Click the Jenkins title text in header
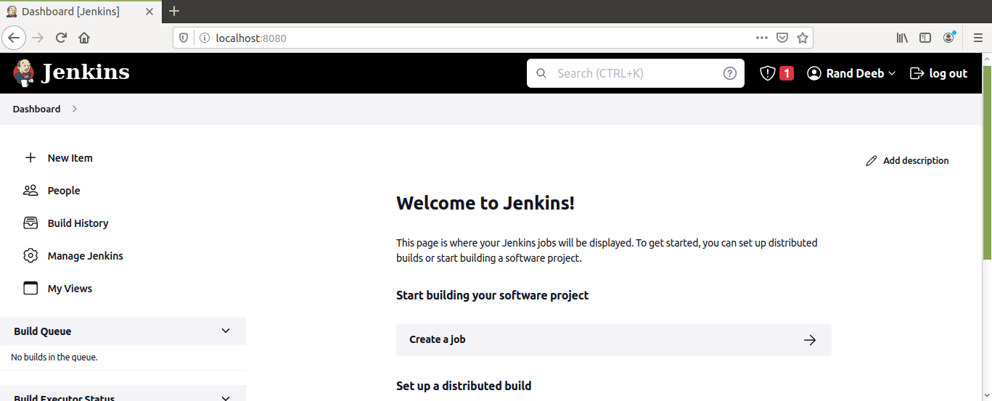Viewport: 992px width, 401px height. [x=86, y=73]
